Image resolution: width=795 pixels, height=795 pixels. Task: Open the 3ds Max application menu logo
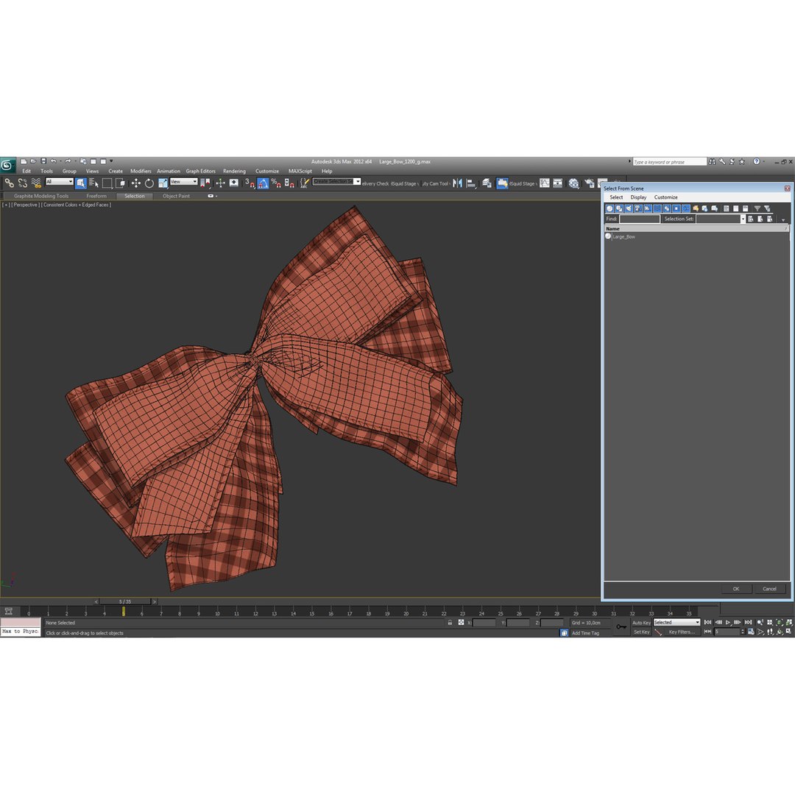7,165
